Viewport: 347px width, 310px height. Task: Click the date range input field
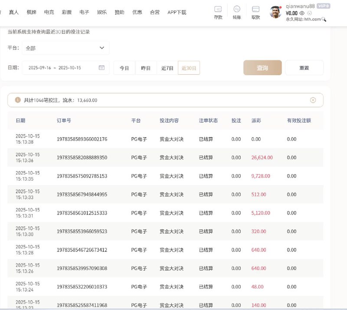[x=61, y=68]
